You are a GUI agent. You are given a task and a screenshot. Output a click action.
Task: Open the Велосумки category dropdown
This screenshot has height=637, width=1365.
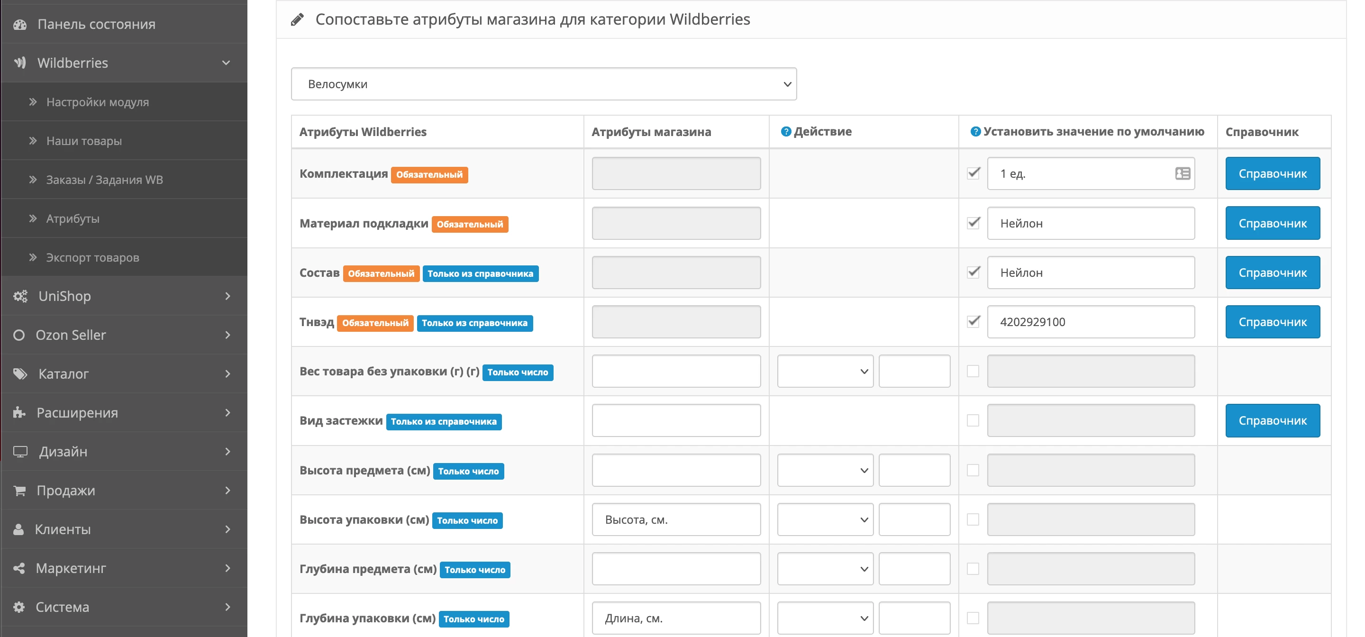(544, 84)
